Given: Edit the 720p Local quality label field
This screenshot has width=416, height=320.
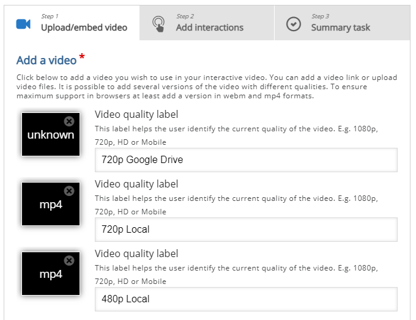Looking at the screenshot, I should coord(246,230).
